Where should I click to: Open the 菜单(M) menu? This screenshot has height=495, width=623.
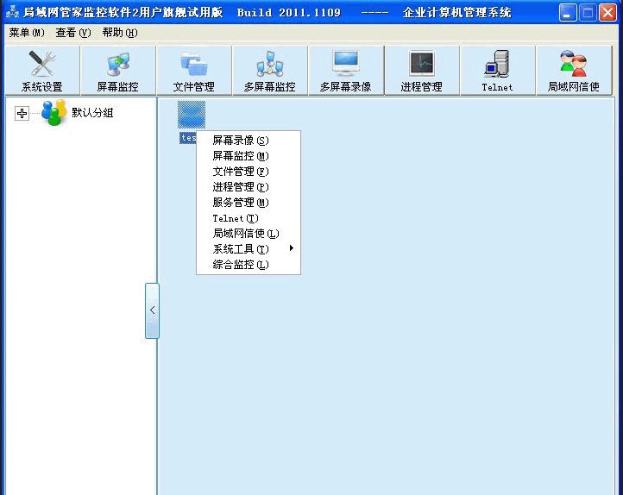point(27,33)
